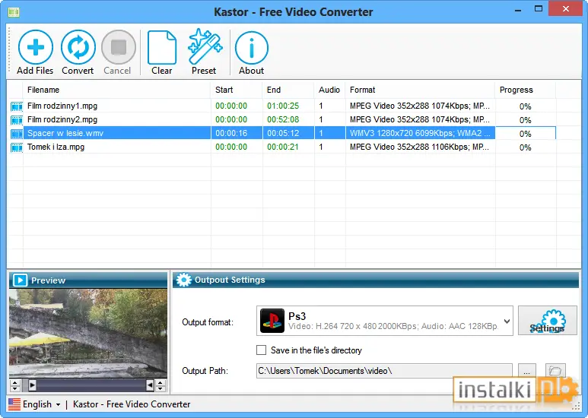Click the Output Path text field
Screen dimensions: 588x418
pyautogui.click(x=384, y=371)
